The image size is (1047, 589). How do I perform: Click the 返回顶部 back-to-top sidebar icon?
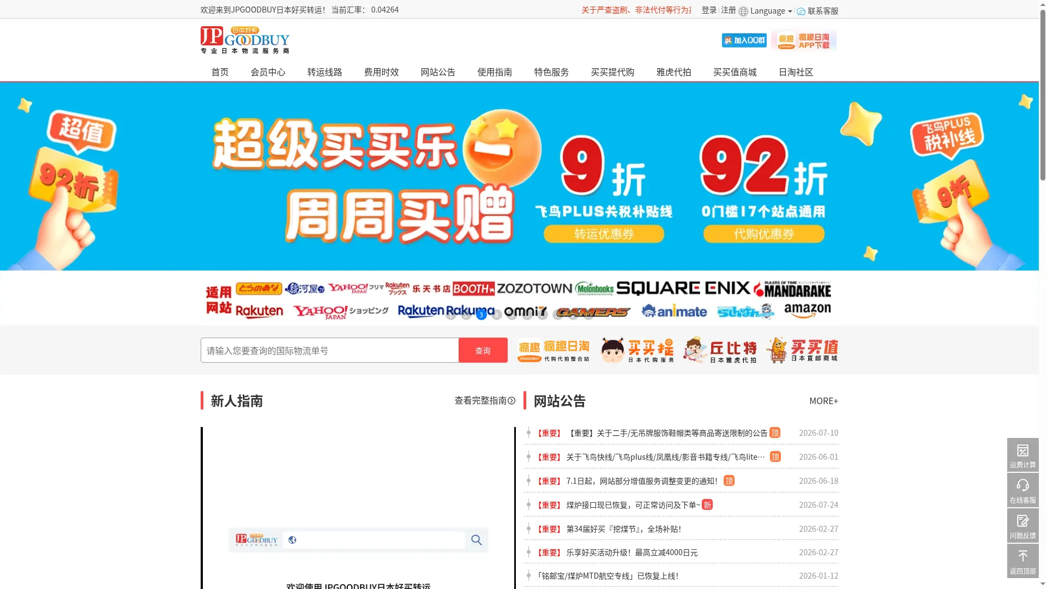pyautogui.click(x=1022, y=561)
